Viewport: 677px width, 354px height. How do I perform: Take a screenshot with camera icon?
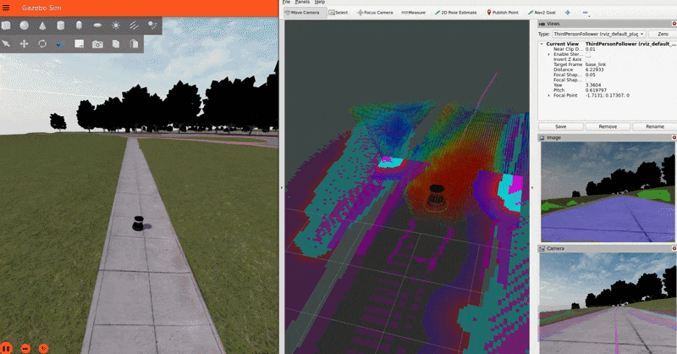(x=97, y=43)
